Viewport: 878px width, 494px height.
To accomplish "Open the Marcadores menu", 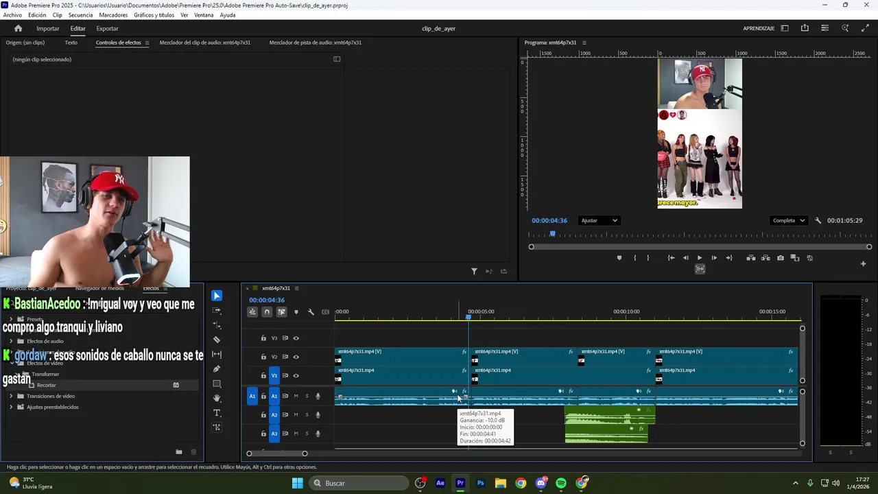I will [x=113, y=15].
